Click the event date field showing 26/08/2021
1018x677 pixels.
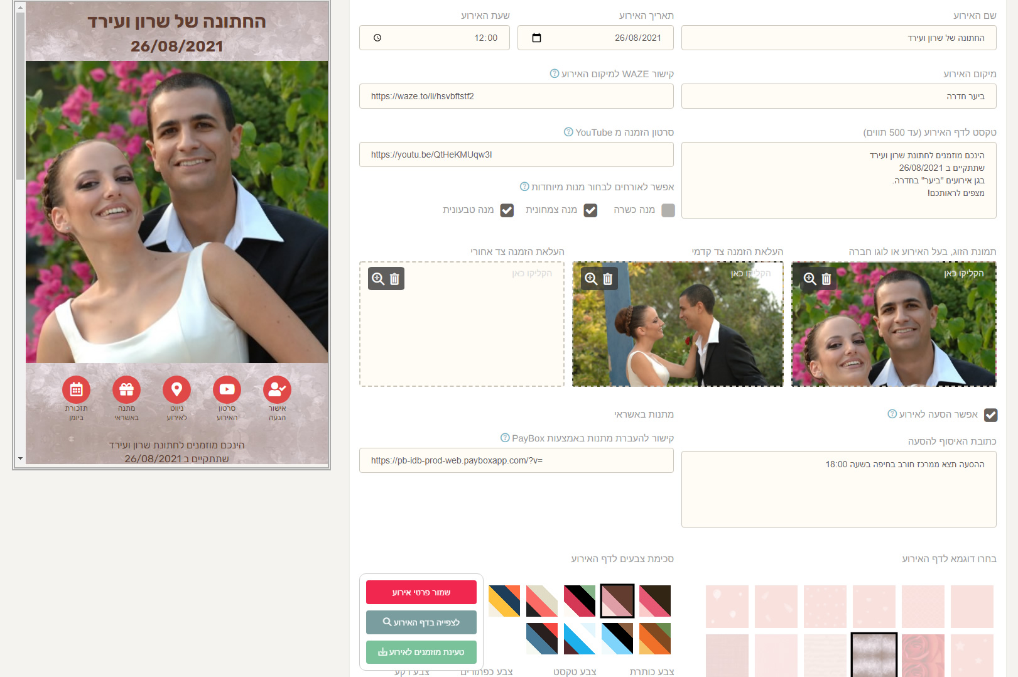[595, 38]
